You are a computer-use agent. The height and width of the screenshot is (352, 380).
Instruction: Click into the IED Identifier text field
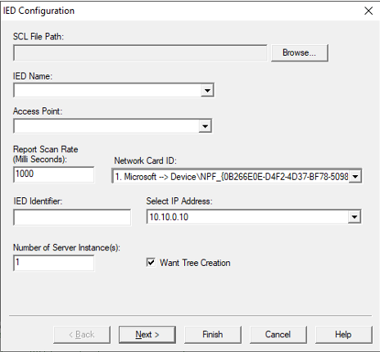pos(72,217)
